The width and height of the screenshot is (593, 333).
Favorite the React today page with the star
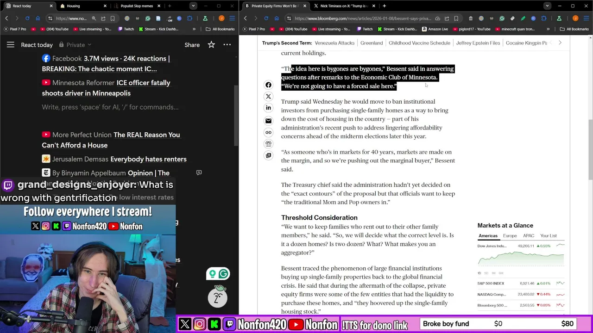(x=211, y=45)
